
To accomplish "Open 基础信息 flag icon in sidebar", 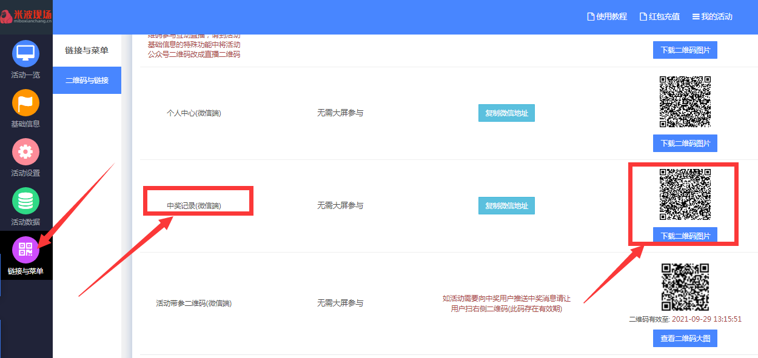I will coord(25,103).
